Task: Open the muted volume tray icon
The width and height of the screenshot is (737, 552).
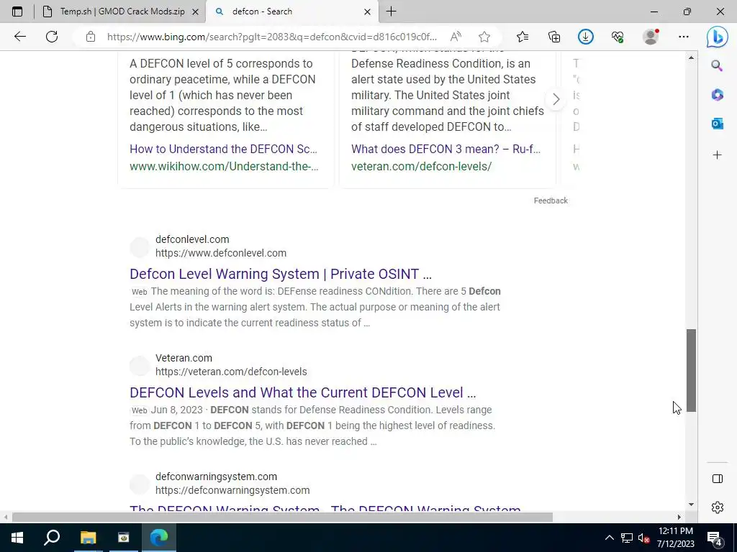Action: (643, 538)
